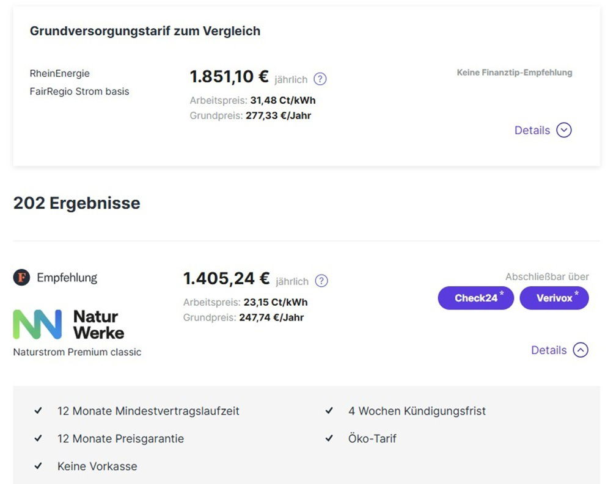This screenshot has height=484, width=616.
Task: Click the help icon beside 1.851,10 € jährlich
Action: point(320,79)
